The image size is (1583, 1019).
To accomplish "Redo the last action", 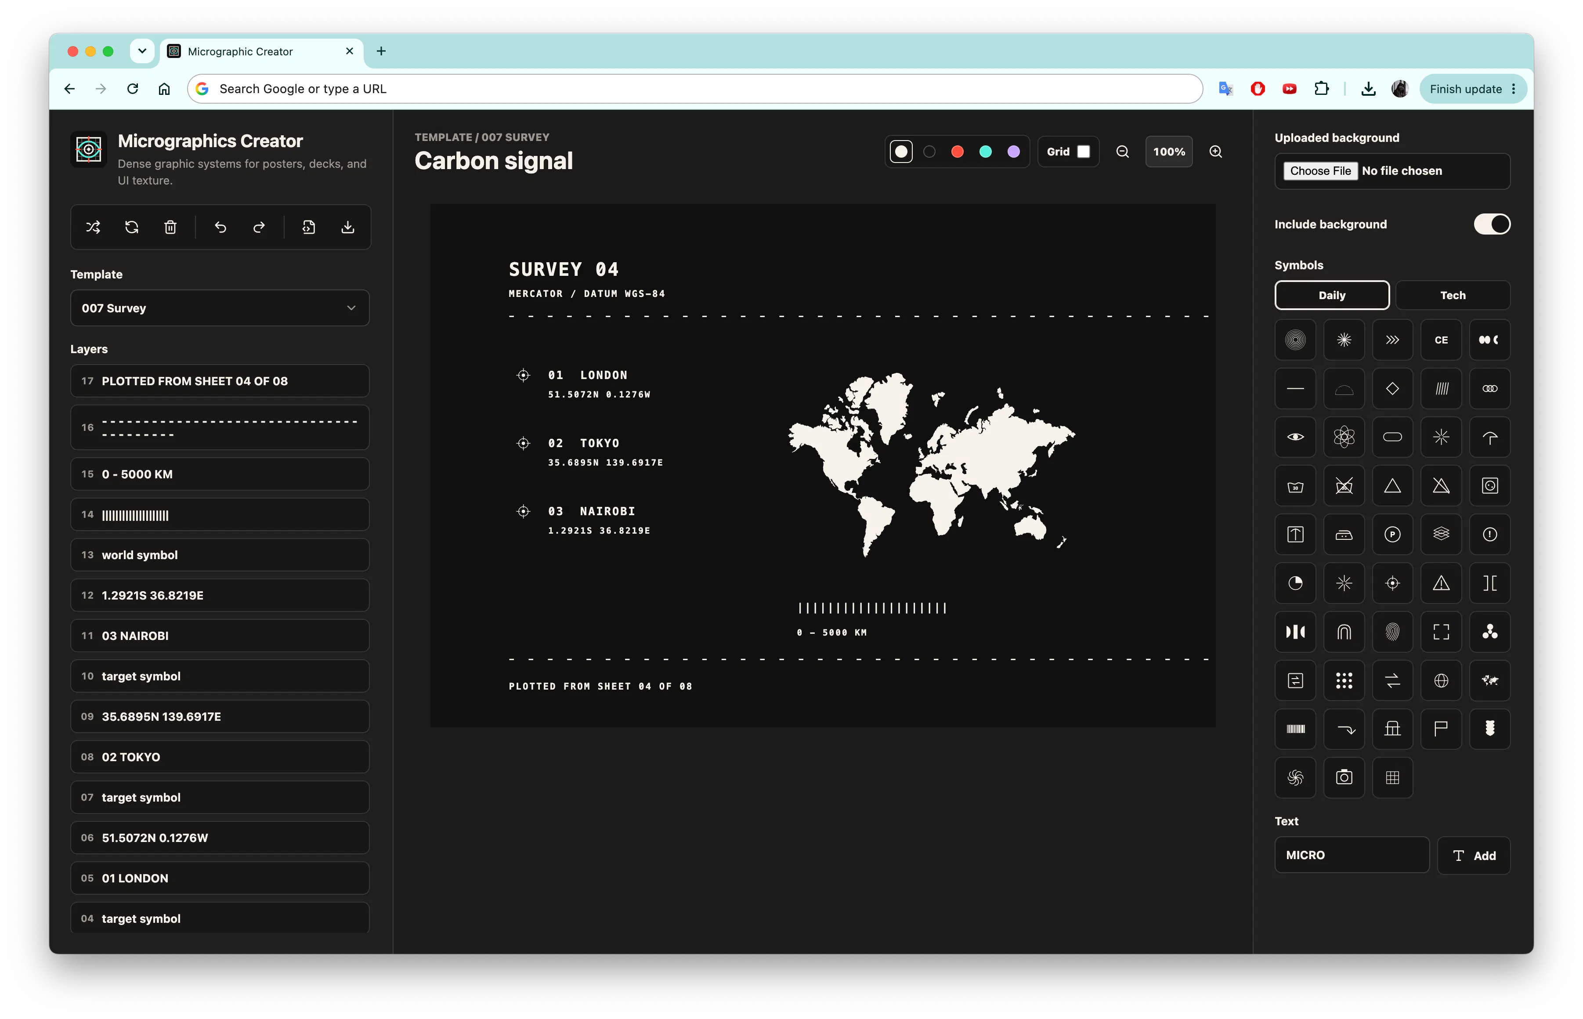I will [x=259, y=228].
